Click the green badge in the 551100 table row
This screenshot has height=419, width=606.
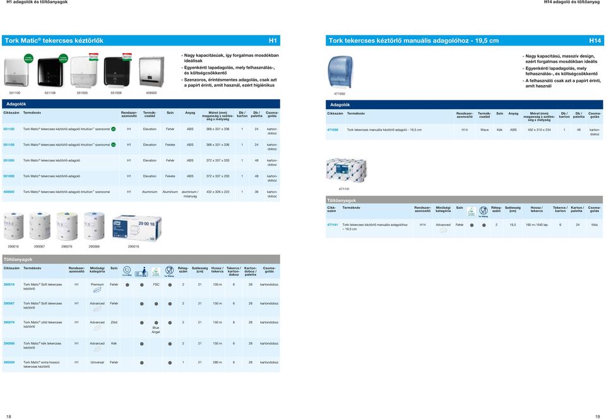pyautogui.click(x=113, y=129)
